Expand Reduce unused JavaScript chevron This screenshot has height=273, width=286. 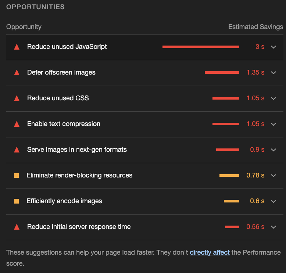[273, 47]
